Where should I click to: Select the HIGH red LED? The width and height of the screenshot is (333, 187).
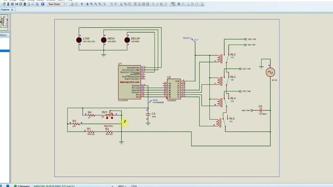[x=104, y=40]
